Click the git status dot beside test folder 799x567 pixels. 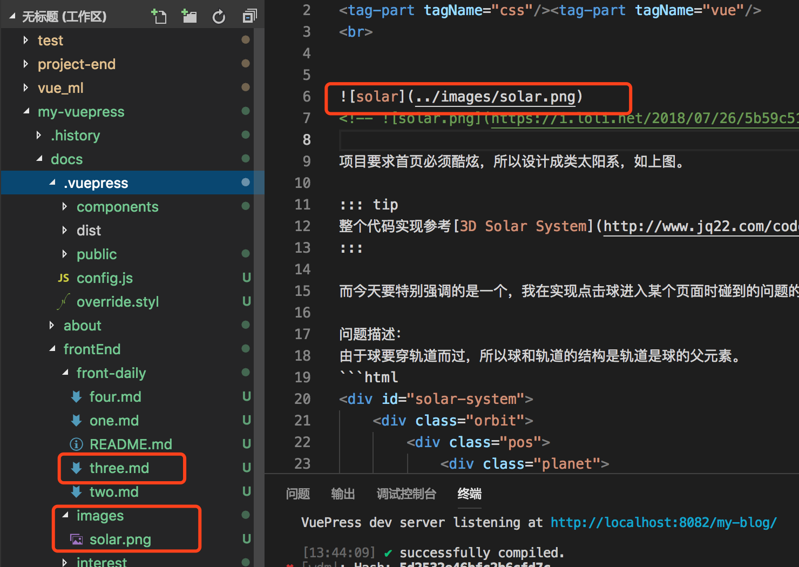(246, 39)
